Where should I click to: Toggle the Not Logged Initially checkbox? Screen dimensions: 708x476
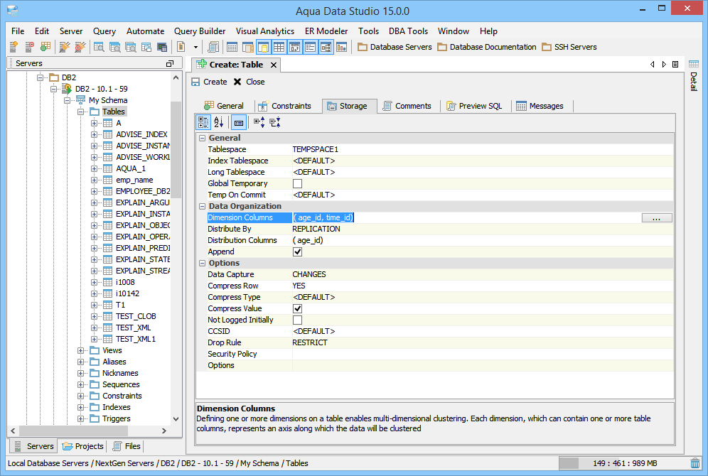click(297, 320)
